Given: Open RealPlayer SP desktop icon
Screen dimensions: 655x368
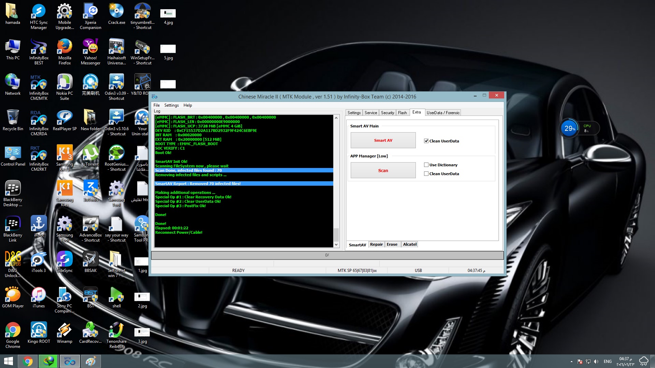Looking at the screenshot, I should [x=64, y=120].
